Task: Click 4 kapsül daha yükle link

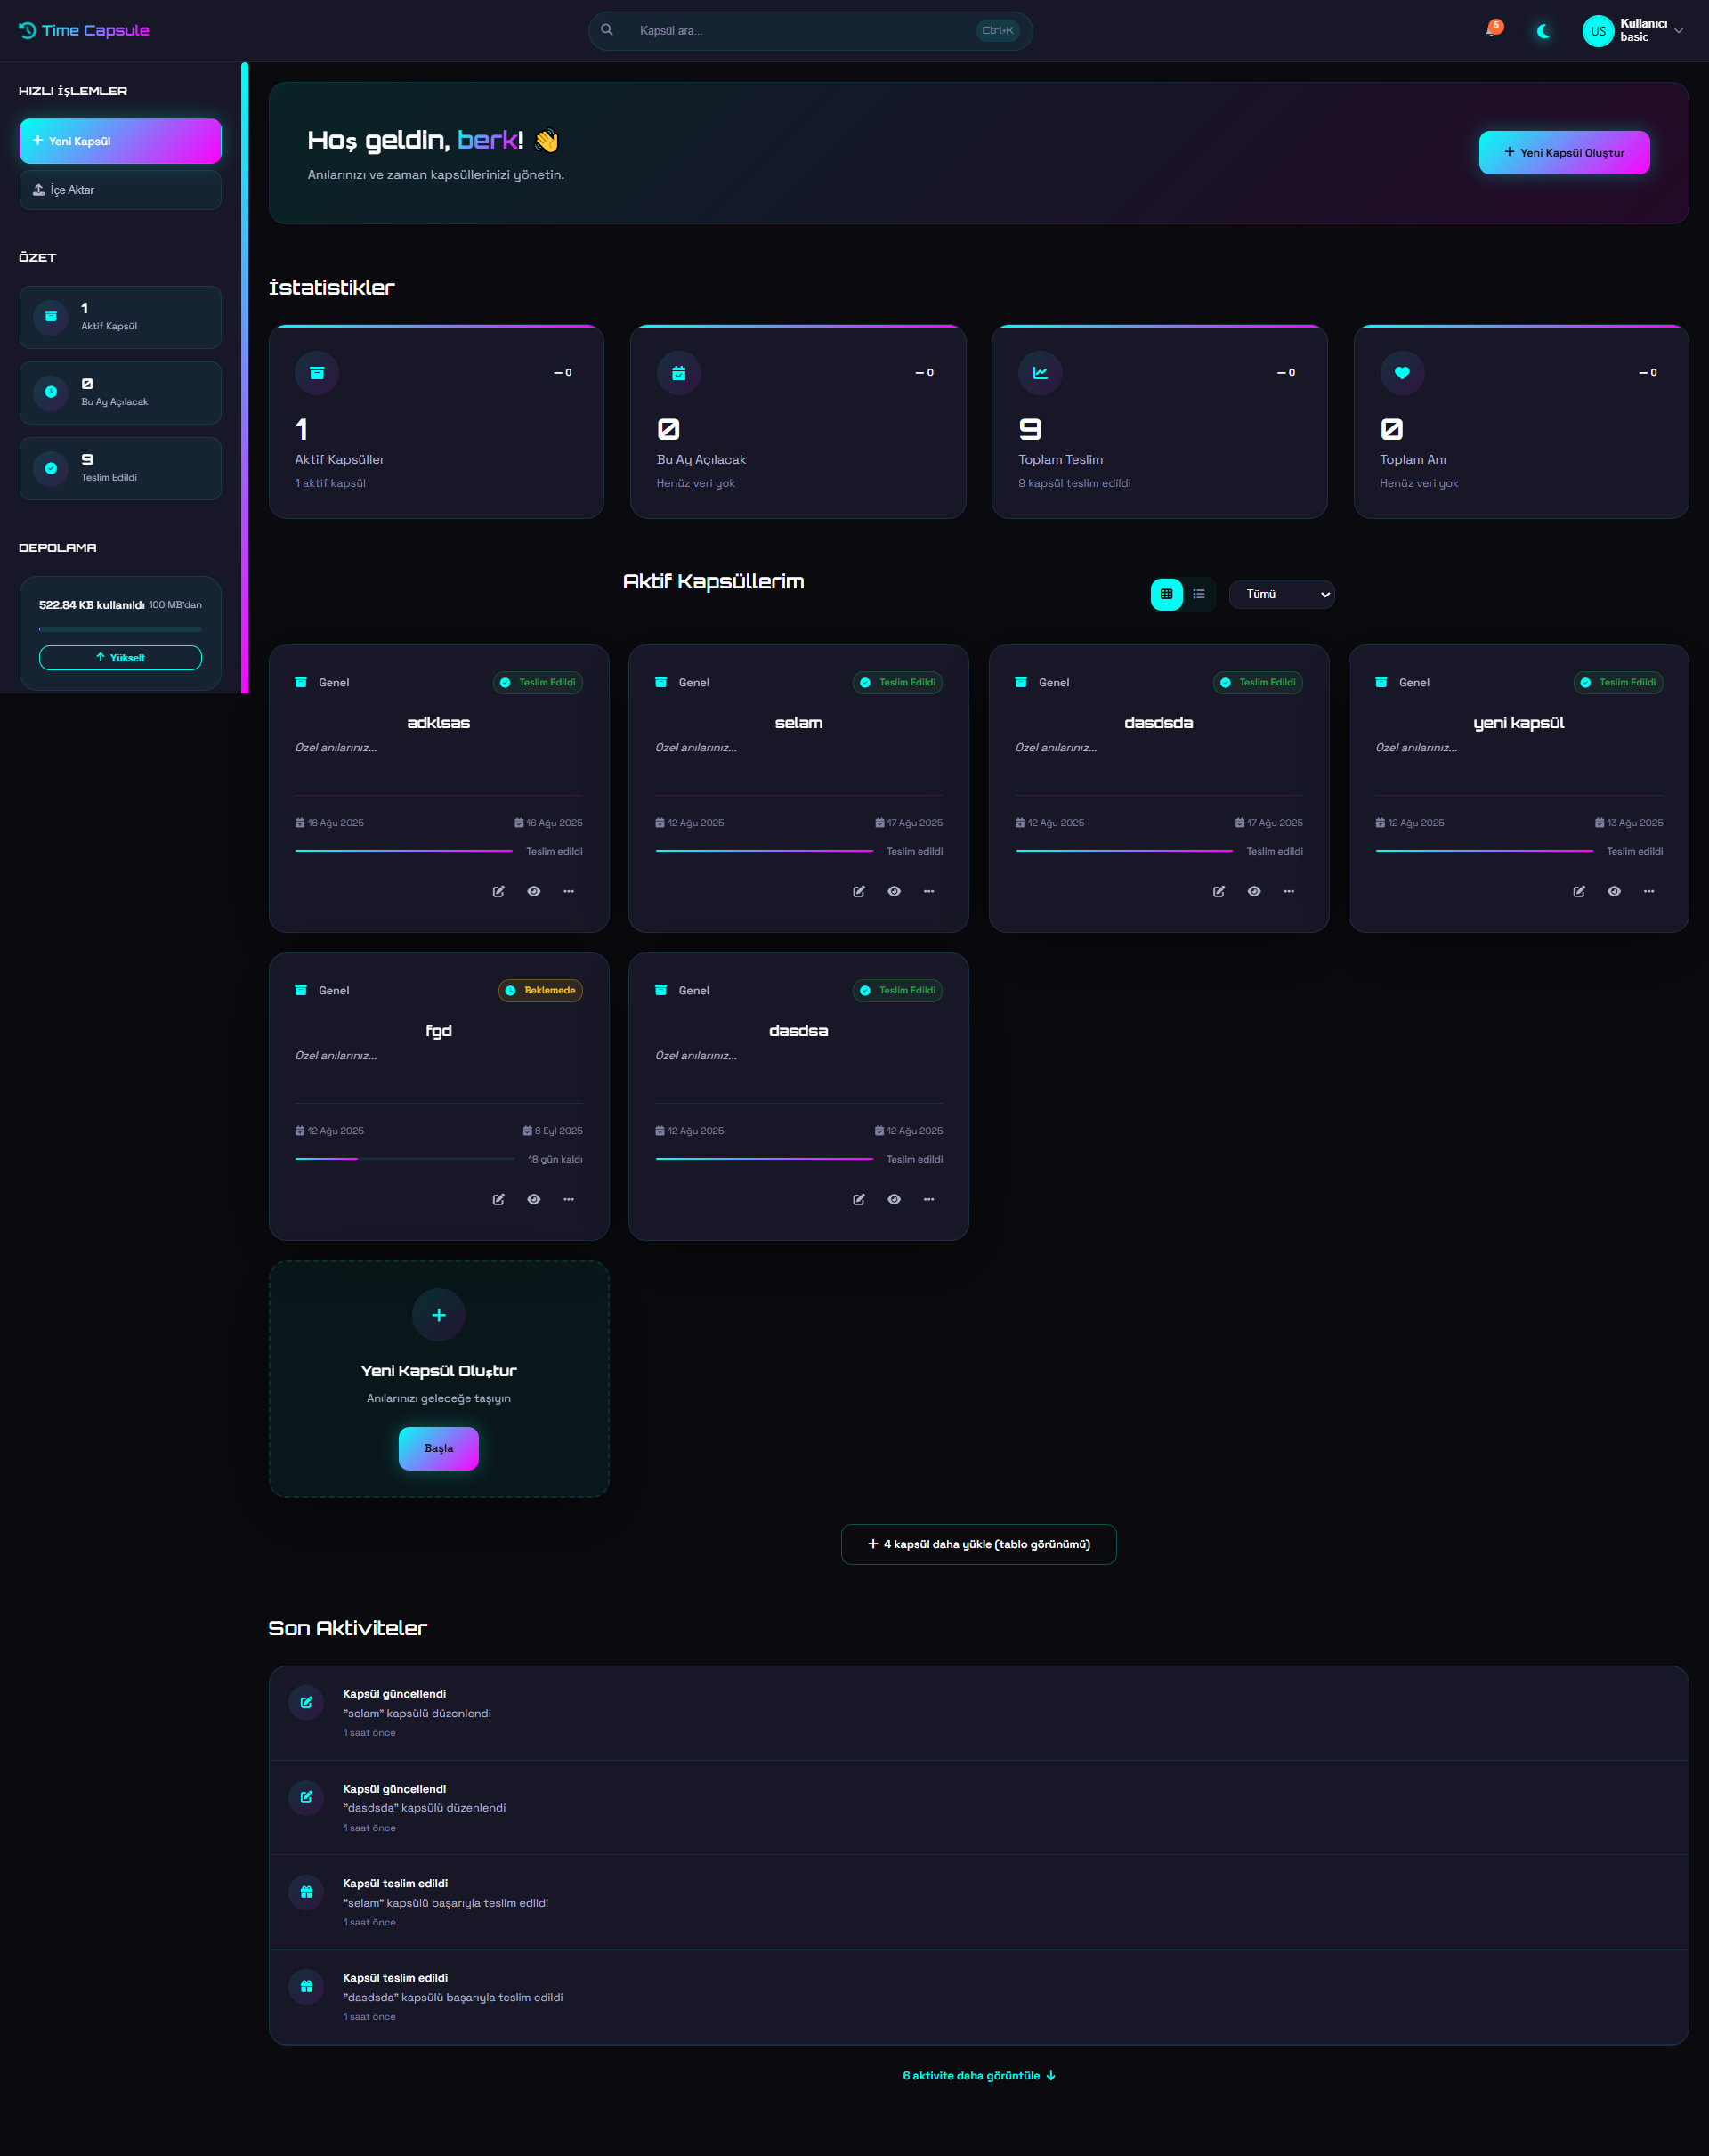Action: pos(978,1544)
